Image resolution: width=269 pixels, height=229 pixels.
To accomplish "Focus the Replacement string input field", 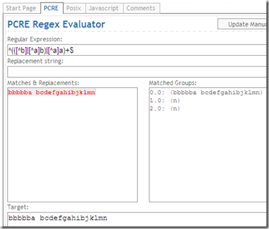I will (x=137, y=72).
